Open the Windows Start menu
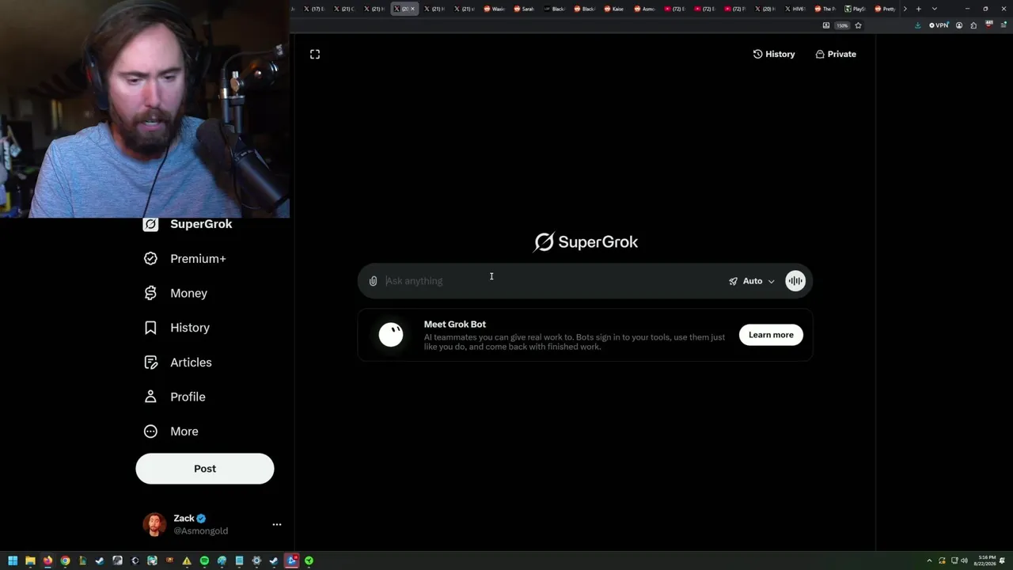The width and height of the screenshot is (1013, 570). (13, 560)
